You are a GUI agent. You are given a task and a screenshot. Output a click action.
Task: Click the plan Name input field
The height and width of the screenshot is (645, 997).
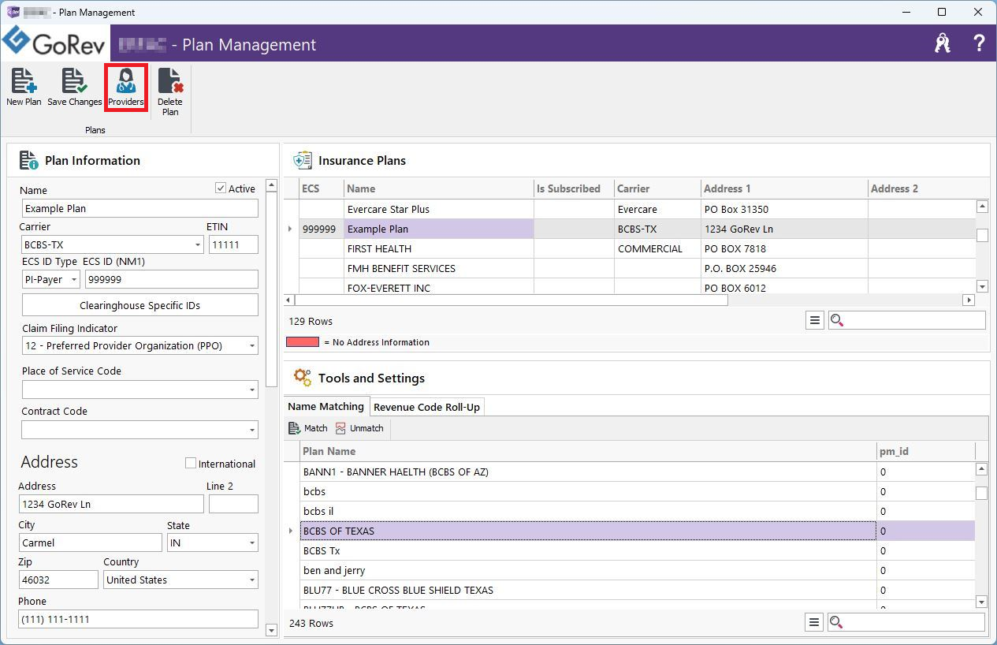click(x=140, y=209)
